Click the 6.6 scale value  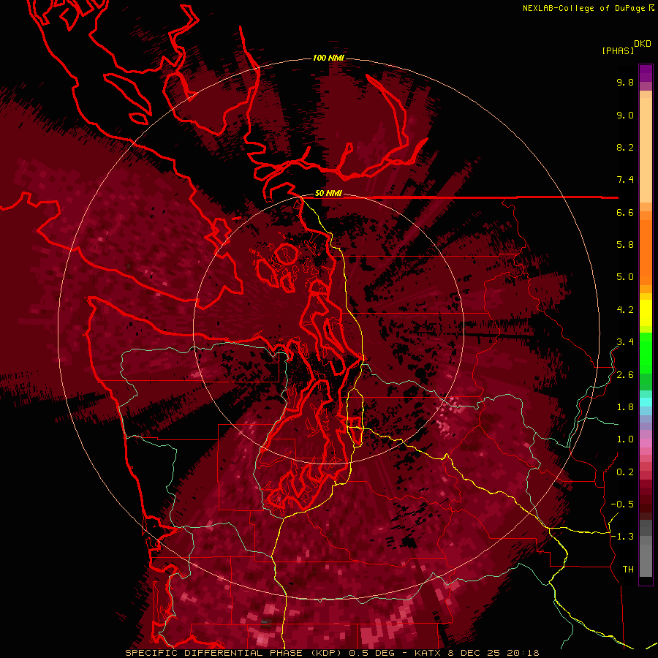tap(625, 212)
